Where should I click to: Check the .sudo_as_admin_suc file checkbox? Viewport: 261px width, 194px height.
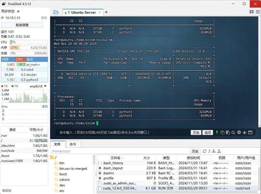(100, 184)
